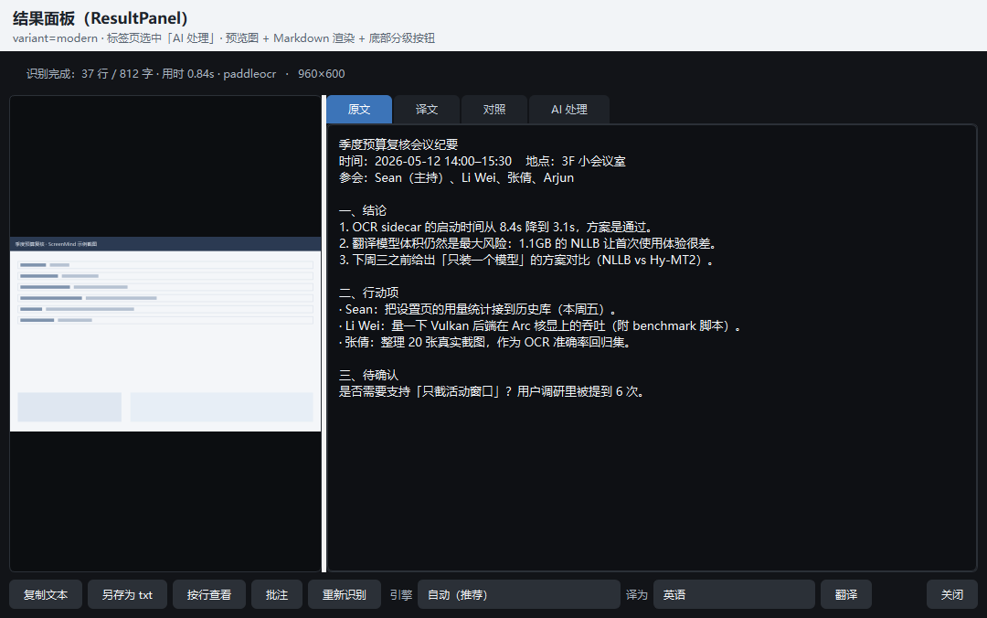Screen dimensions: 987x618
Task: Click the section heading 一、结论
Action: 363,210
